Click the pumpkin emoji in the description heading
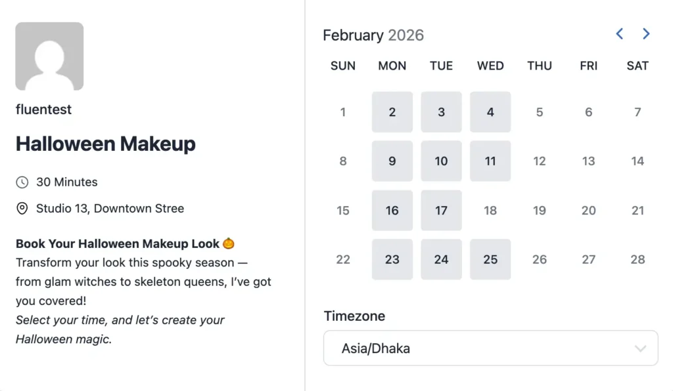The image size is (673, 391). coord(228,243)
